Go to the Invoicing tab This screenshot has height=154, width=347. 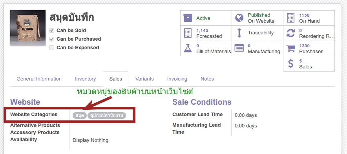tap(177, 79)
